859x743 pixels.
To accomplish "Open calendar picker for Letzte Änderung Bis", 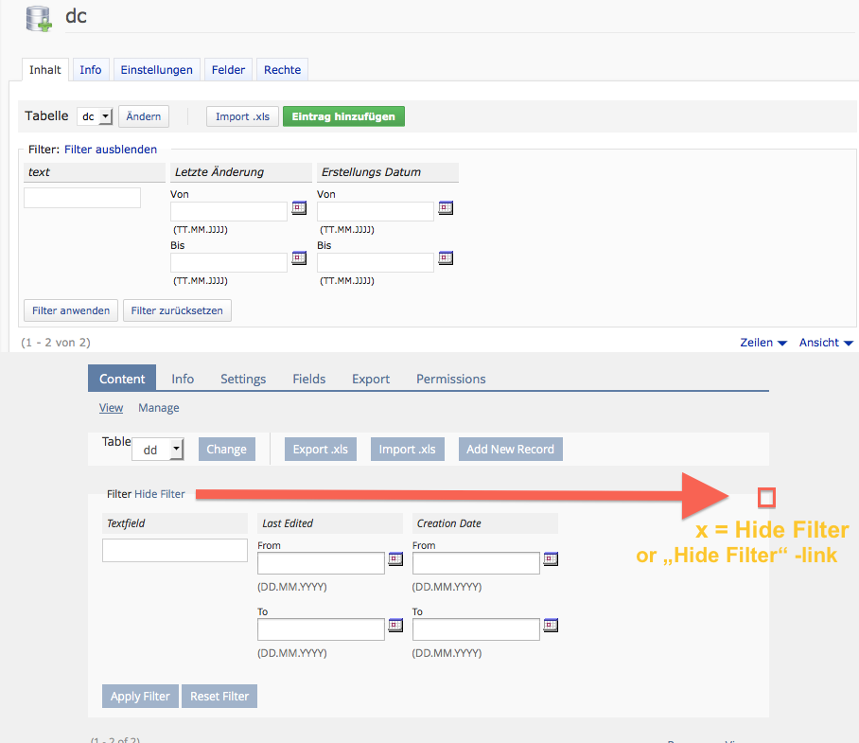I will point(299,257).
